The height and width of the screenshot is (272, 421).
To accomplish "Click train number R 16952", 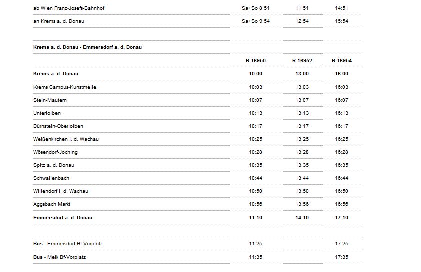I will tap(302, 61).
